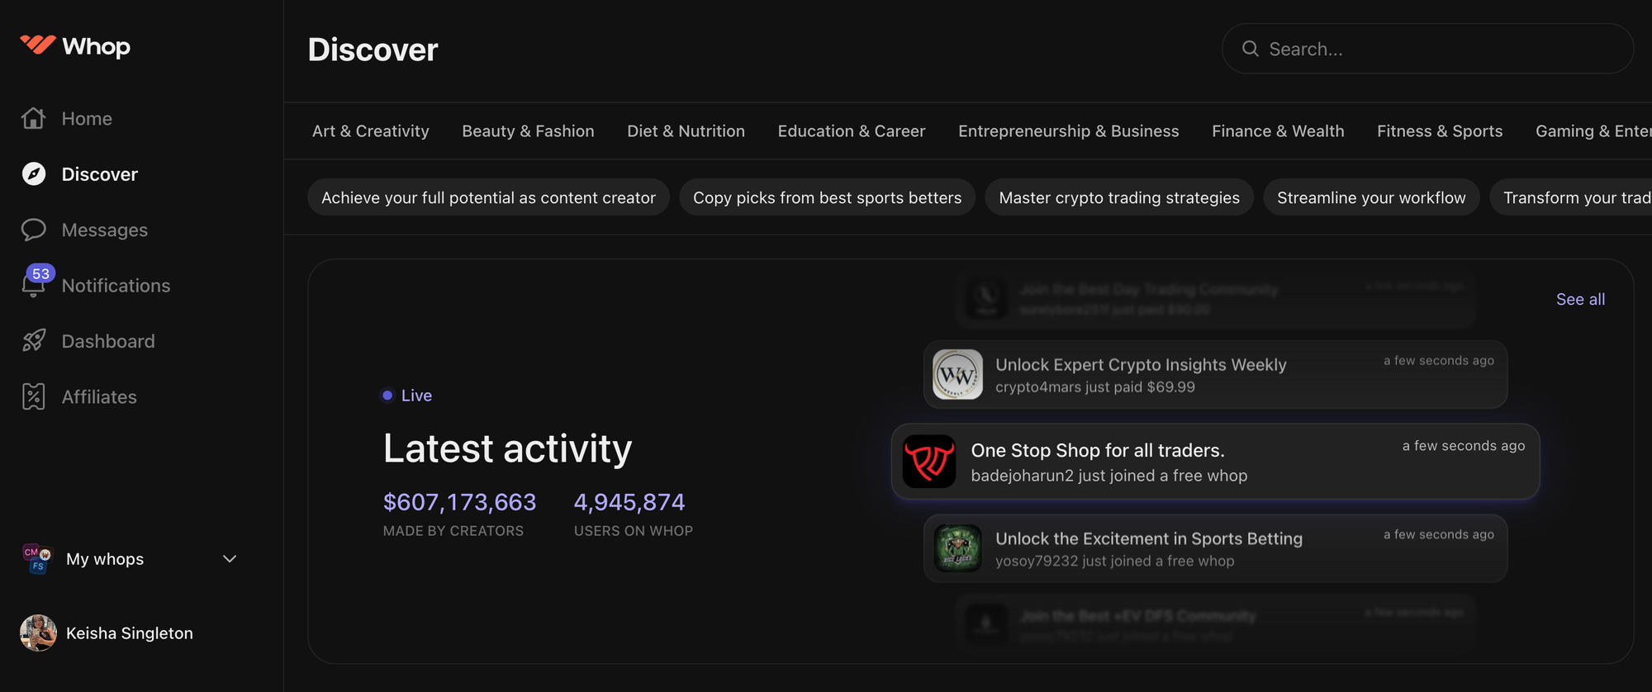1652x692 pixels.
Task: Click the Whop logo icon
Action: (38, 45)
